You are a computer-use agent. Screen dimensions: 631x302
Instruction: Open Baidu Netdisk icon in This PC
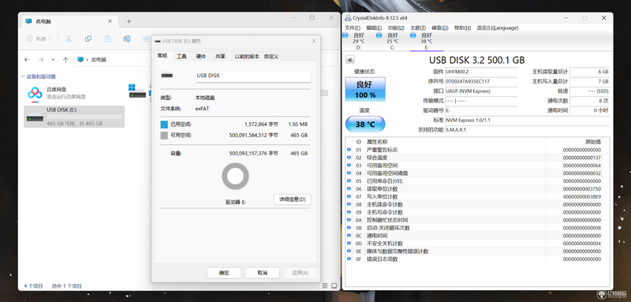[35, 93]
